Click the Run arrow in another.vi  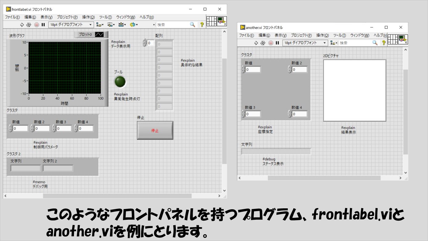point(256,43)
